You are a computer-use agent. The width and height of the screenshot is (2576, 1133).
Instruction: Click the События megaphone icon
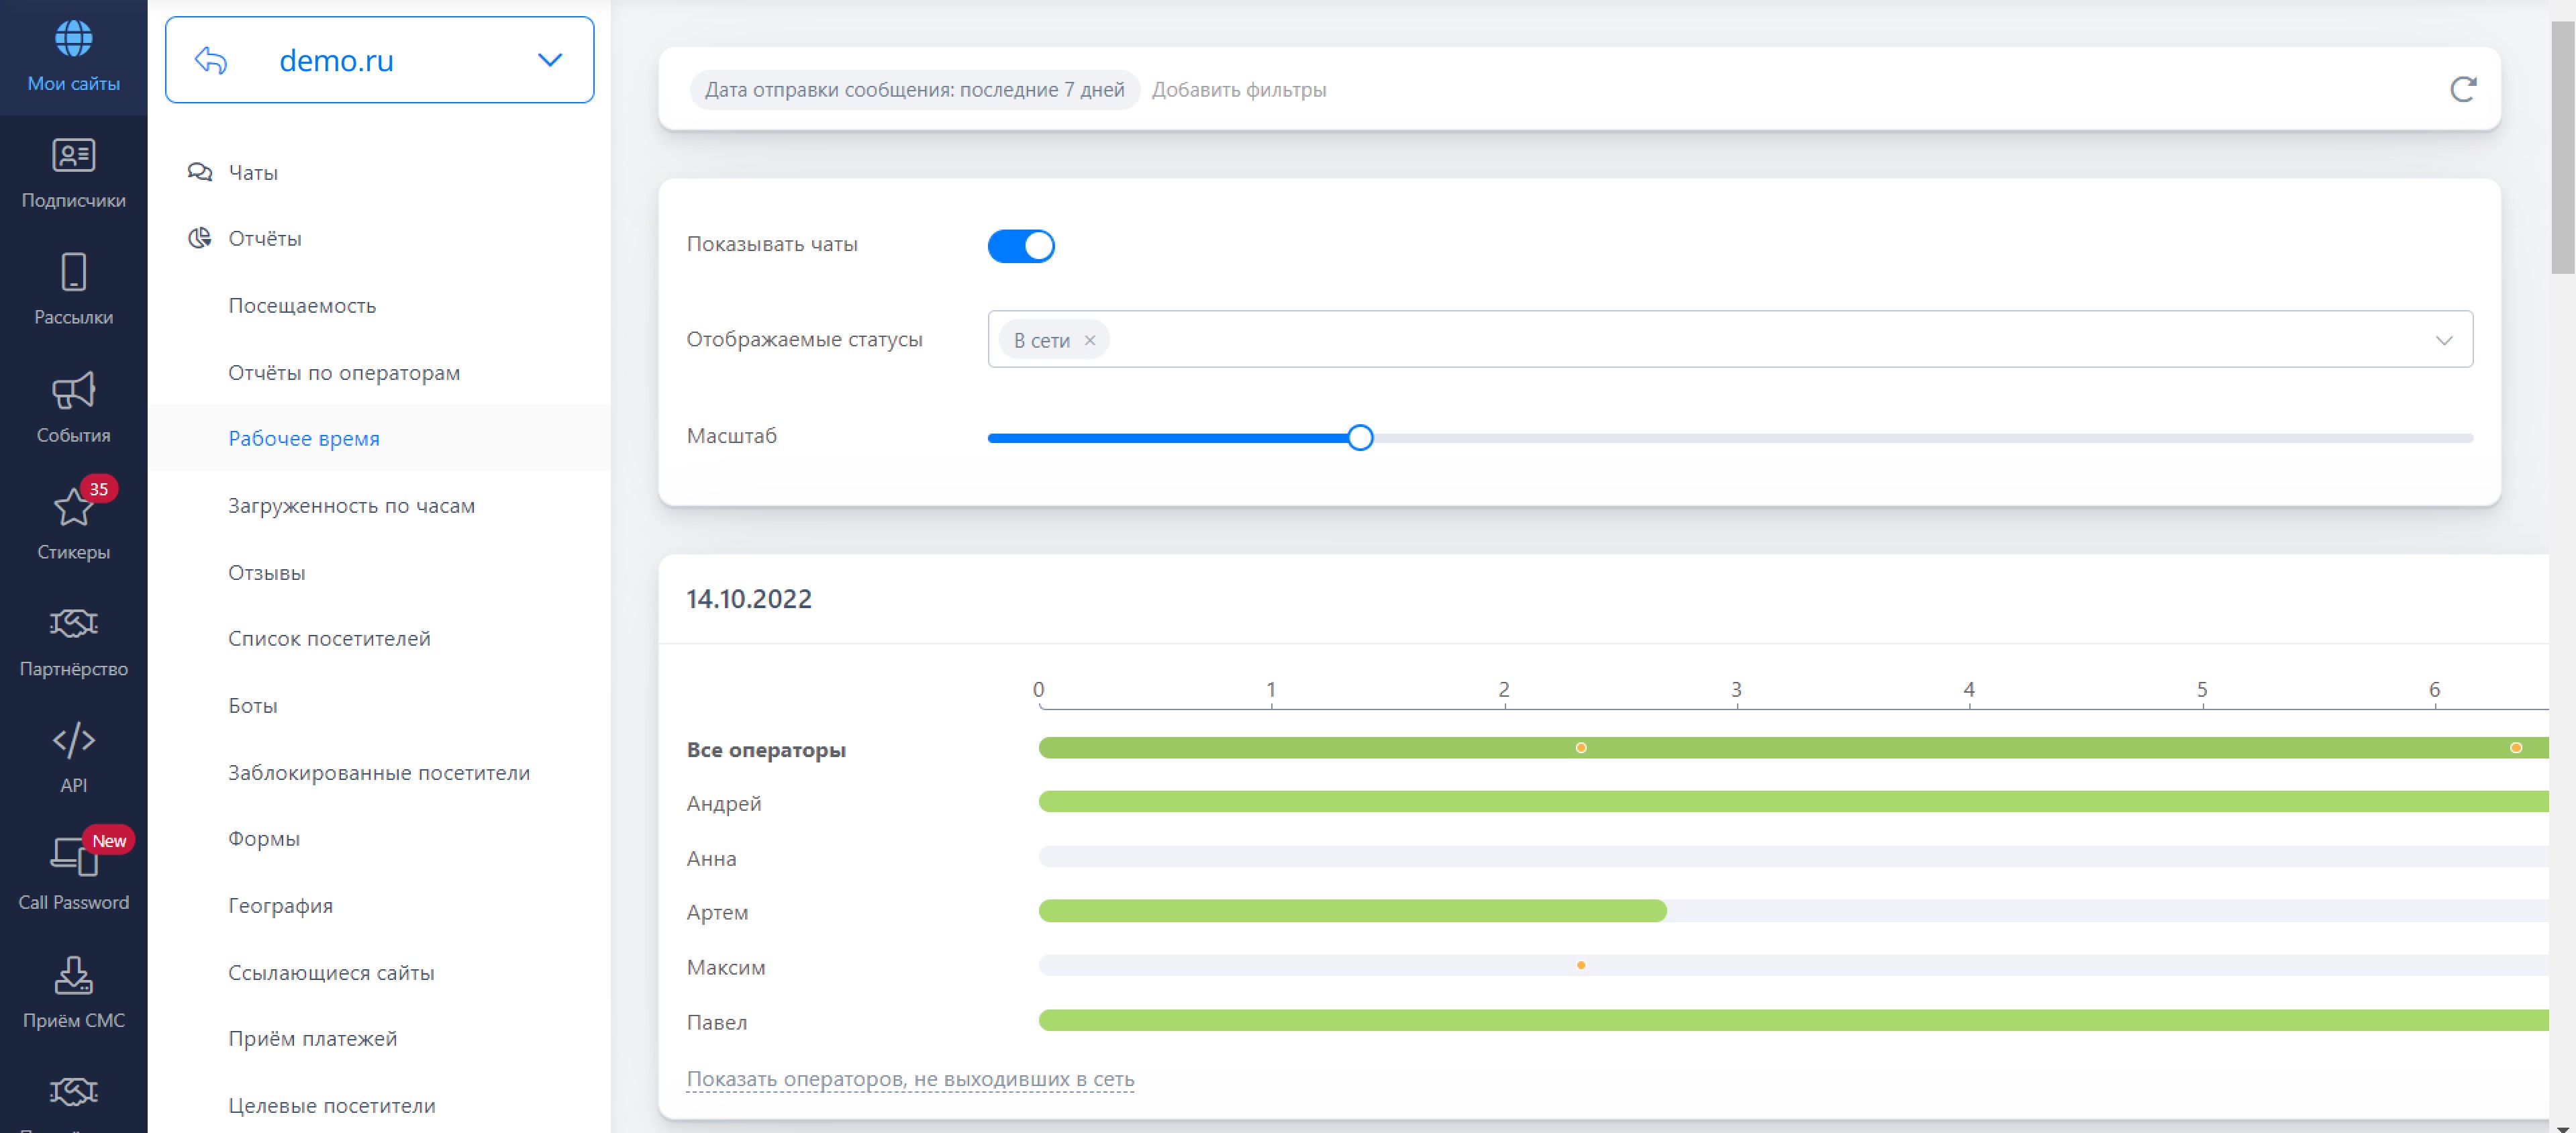point(73,390)
